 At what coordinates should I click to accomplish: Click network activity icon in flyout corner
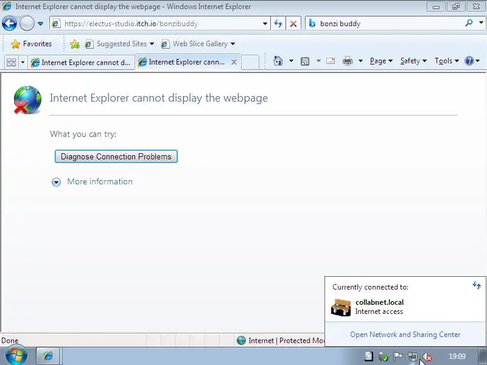tap(477, 285)
